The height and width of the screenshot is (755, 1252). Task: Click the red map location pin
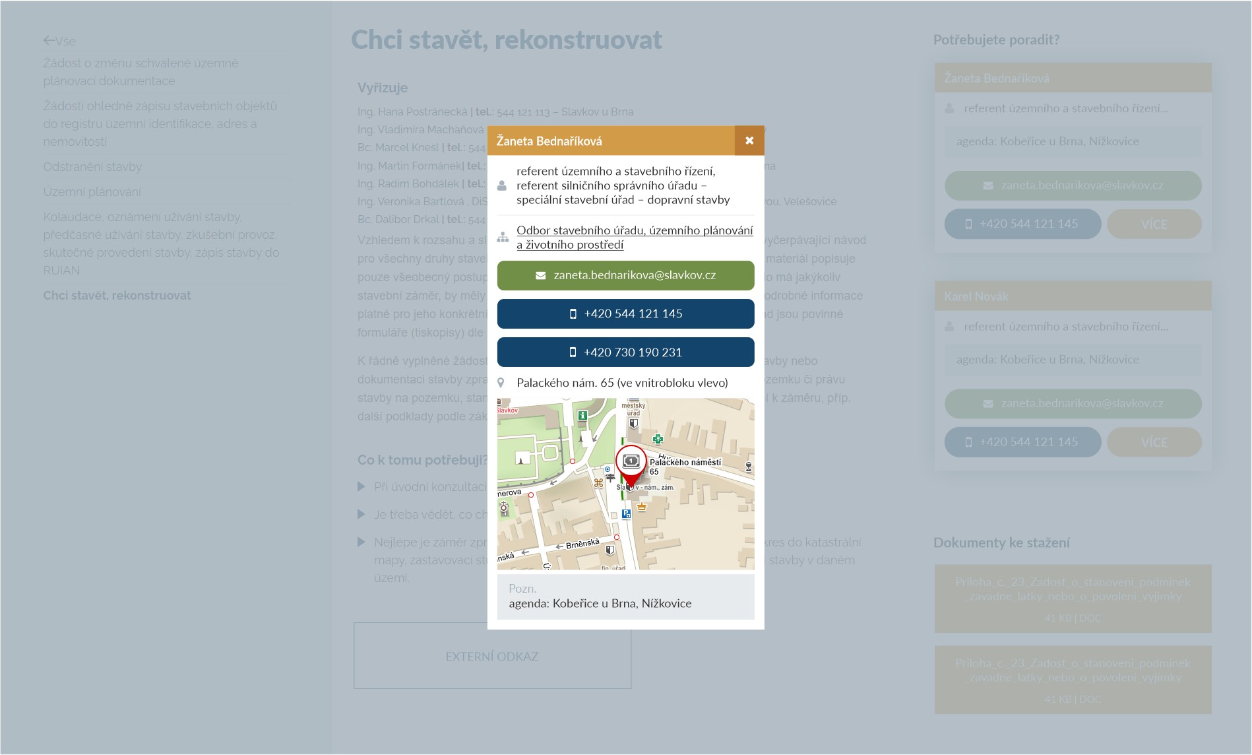pyautogui.click(x=631, y=467)
